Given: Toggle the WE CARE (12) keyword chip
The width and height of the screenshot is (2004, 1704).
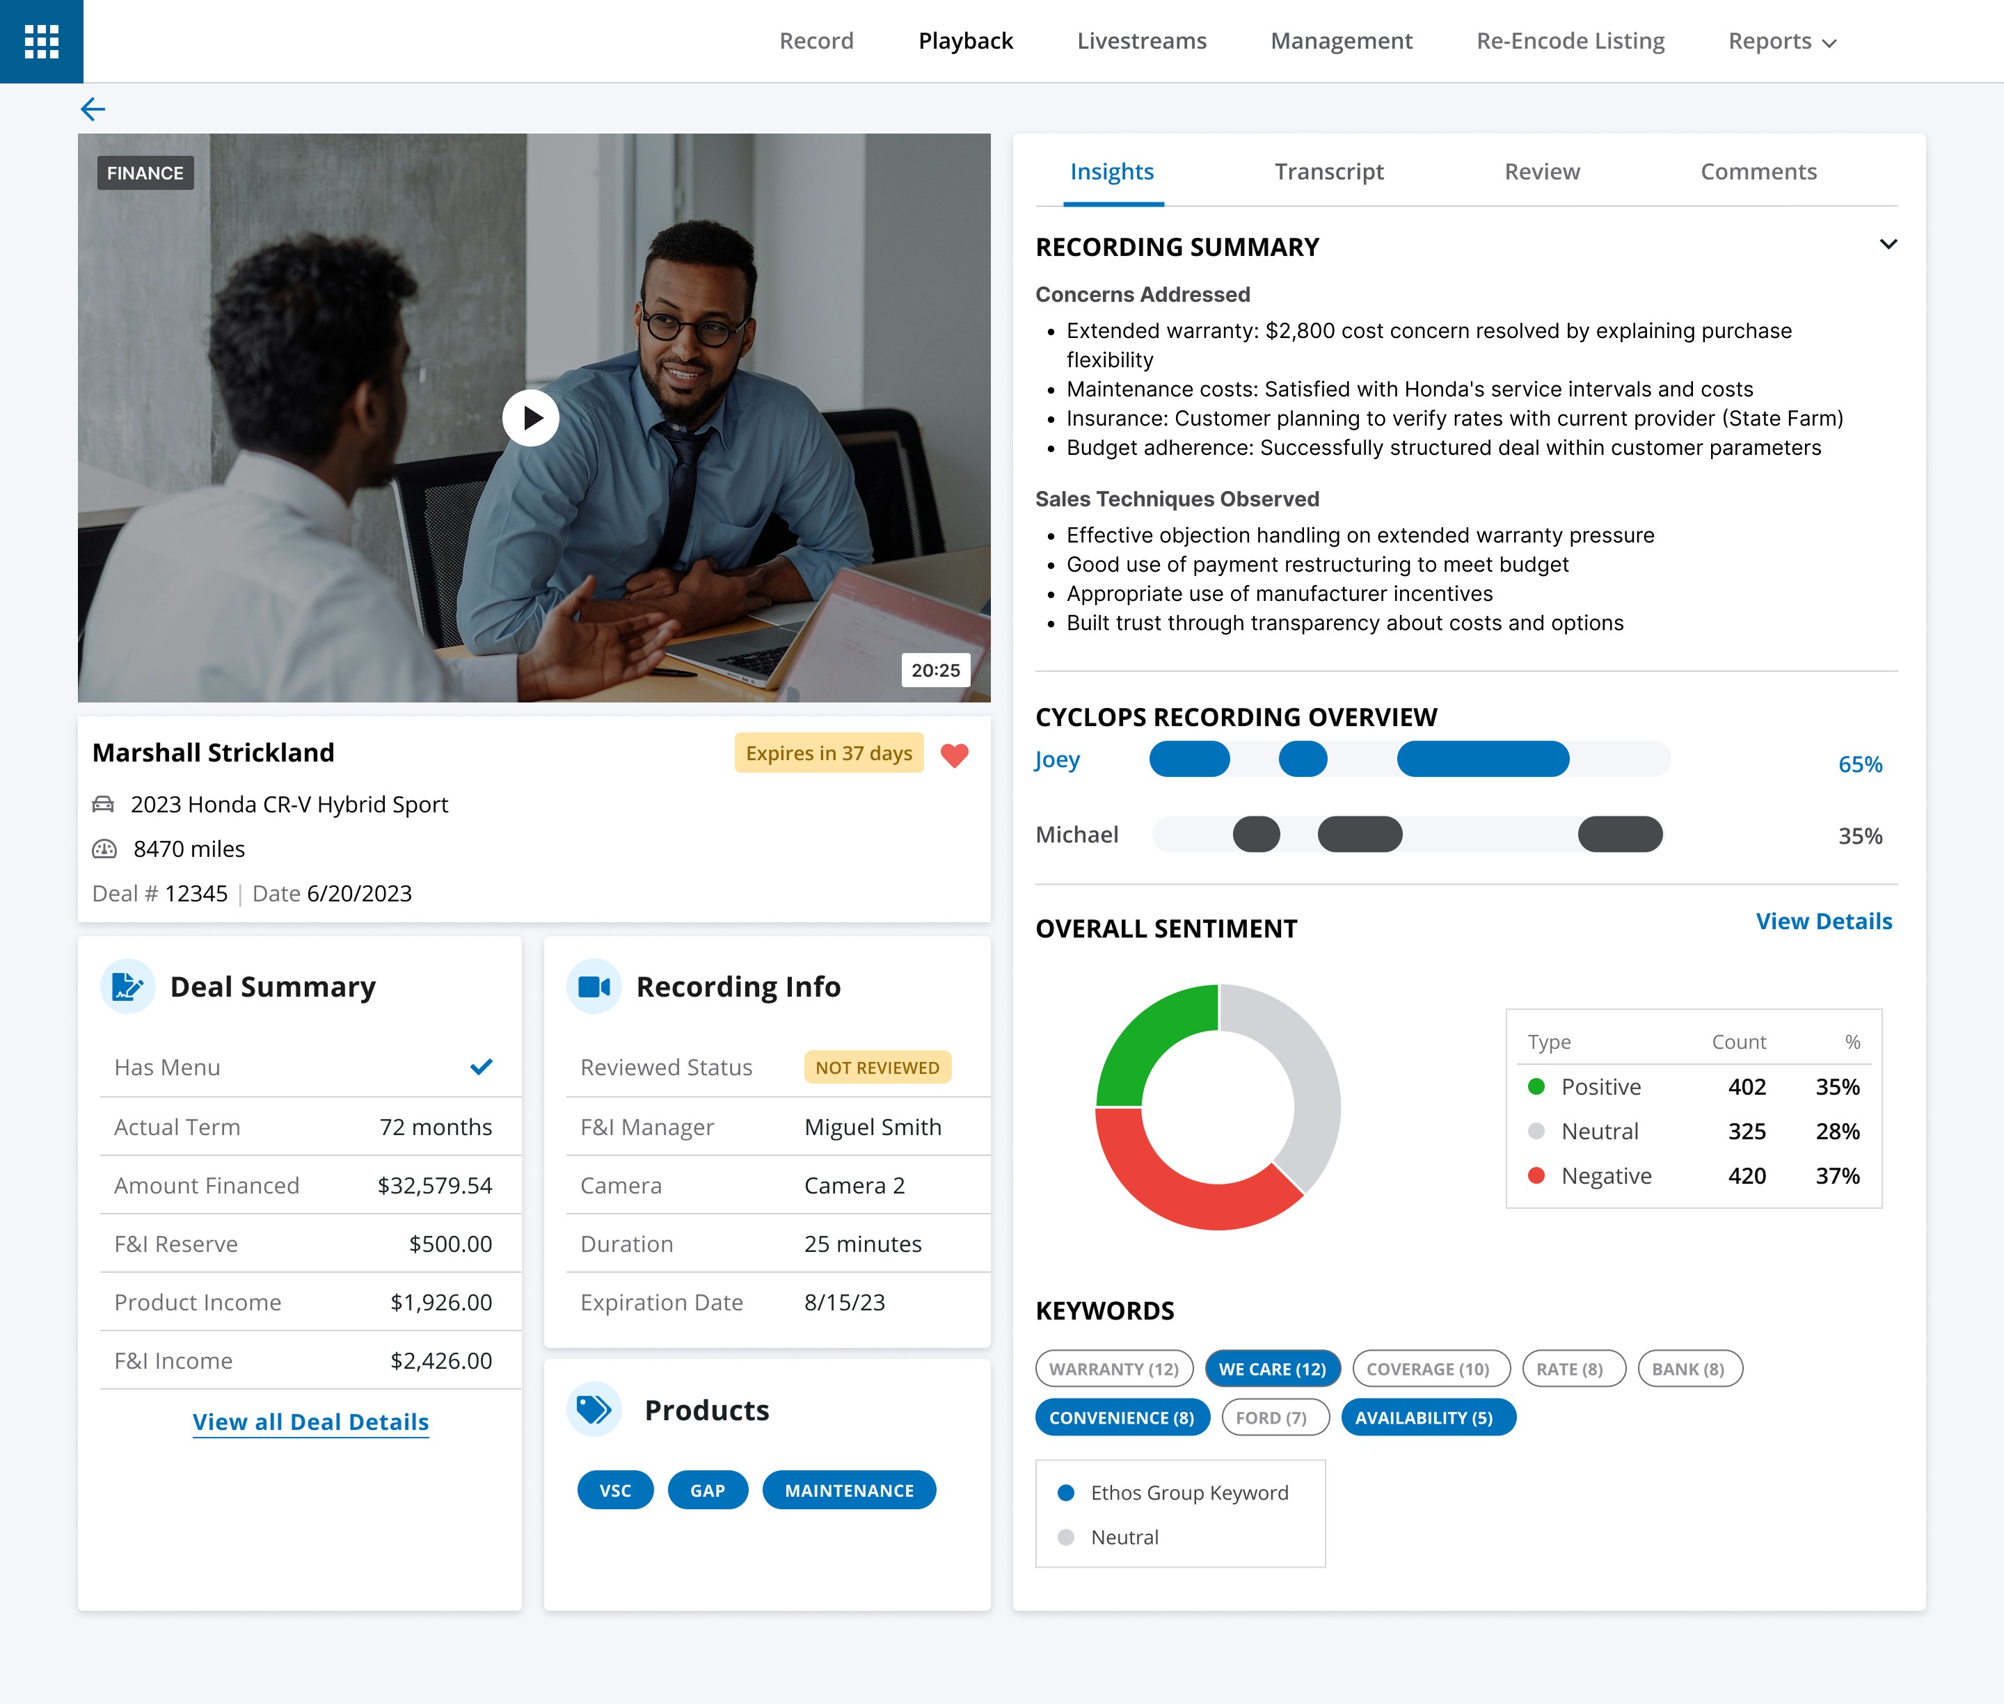Looking at the screenshot, I should pyautogui.click(x=1271, y=1369).
